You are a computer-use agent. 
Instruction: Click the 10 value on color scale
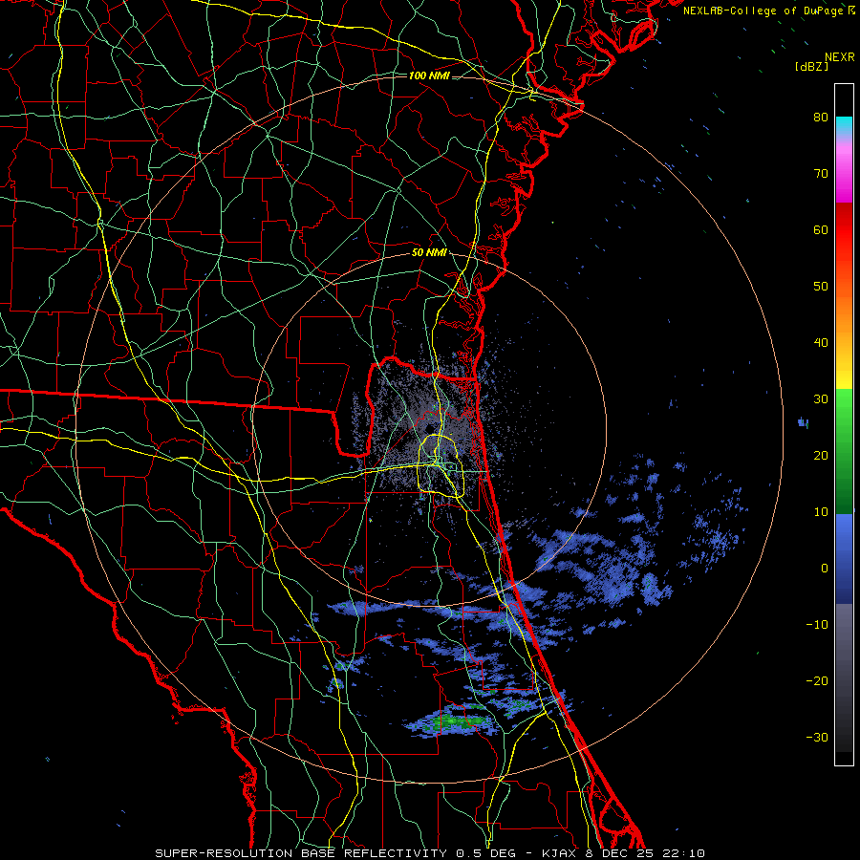(821, 512)
